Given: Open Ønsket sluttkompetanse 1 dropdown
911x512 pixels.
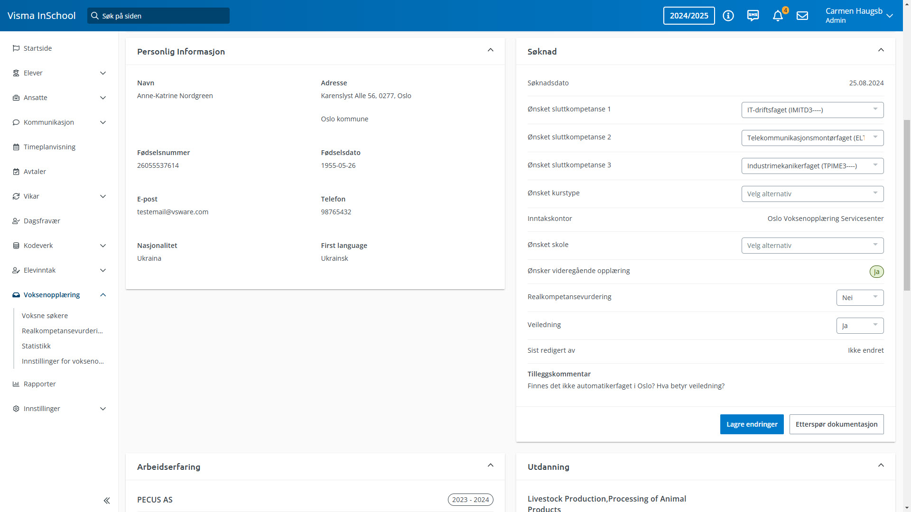Looking at the screenshot, I should 812,110.
